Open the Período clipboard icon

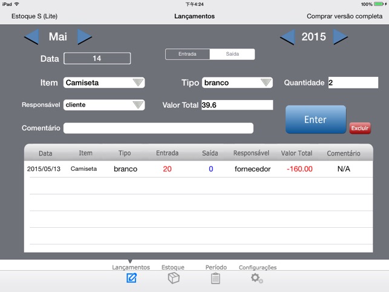215,278
